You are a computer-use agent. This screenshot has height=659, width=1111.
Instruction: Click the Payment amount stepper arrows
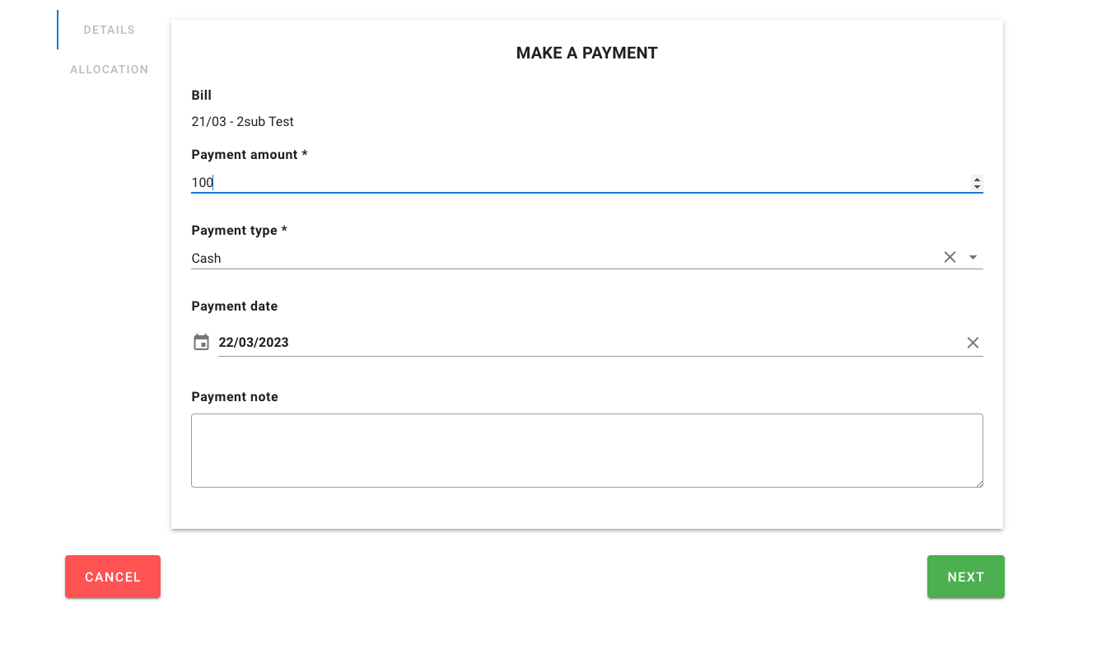click(x=977, y=183)
